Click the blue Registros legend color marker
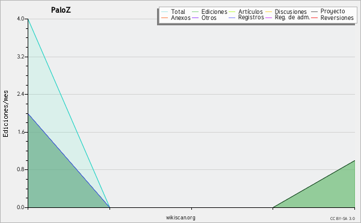This screenshot has height=223, width=361. pyautogui.click(x=232, y=17)
